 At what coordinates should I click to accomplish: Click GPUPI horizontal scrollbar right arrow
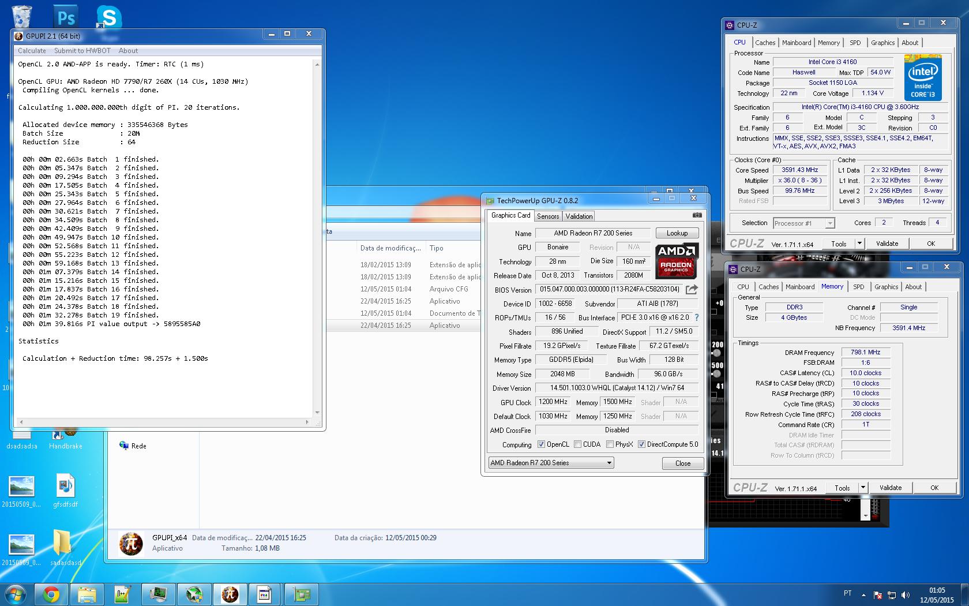[x=307, y=422]
